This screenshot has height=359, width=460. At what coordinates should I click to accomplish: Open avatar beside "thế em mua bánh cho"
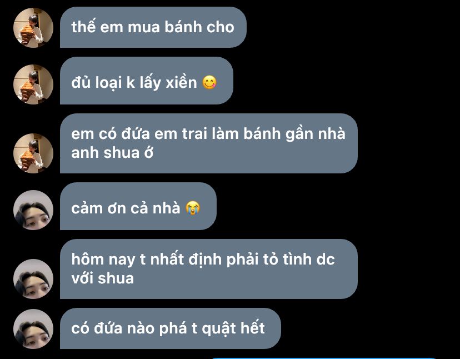(33, 28)
